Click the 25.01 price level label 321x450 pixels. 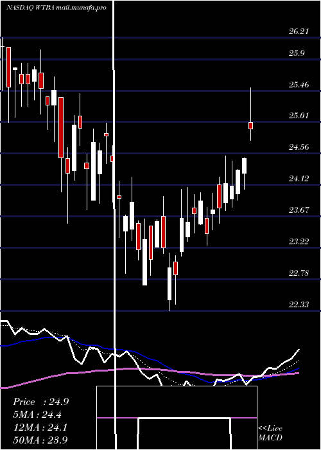(x=299, y=116)
